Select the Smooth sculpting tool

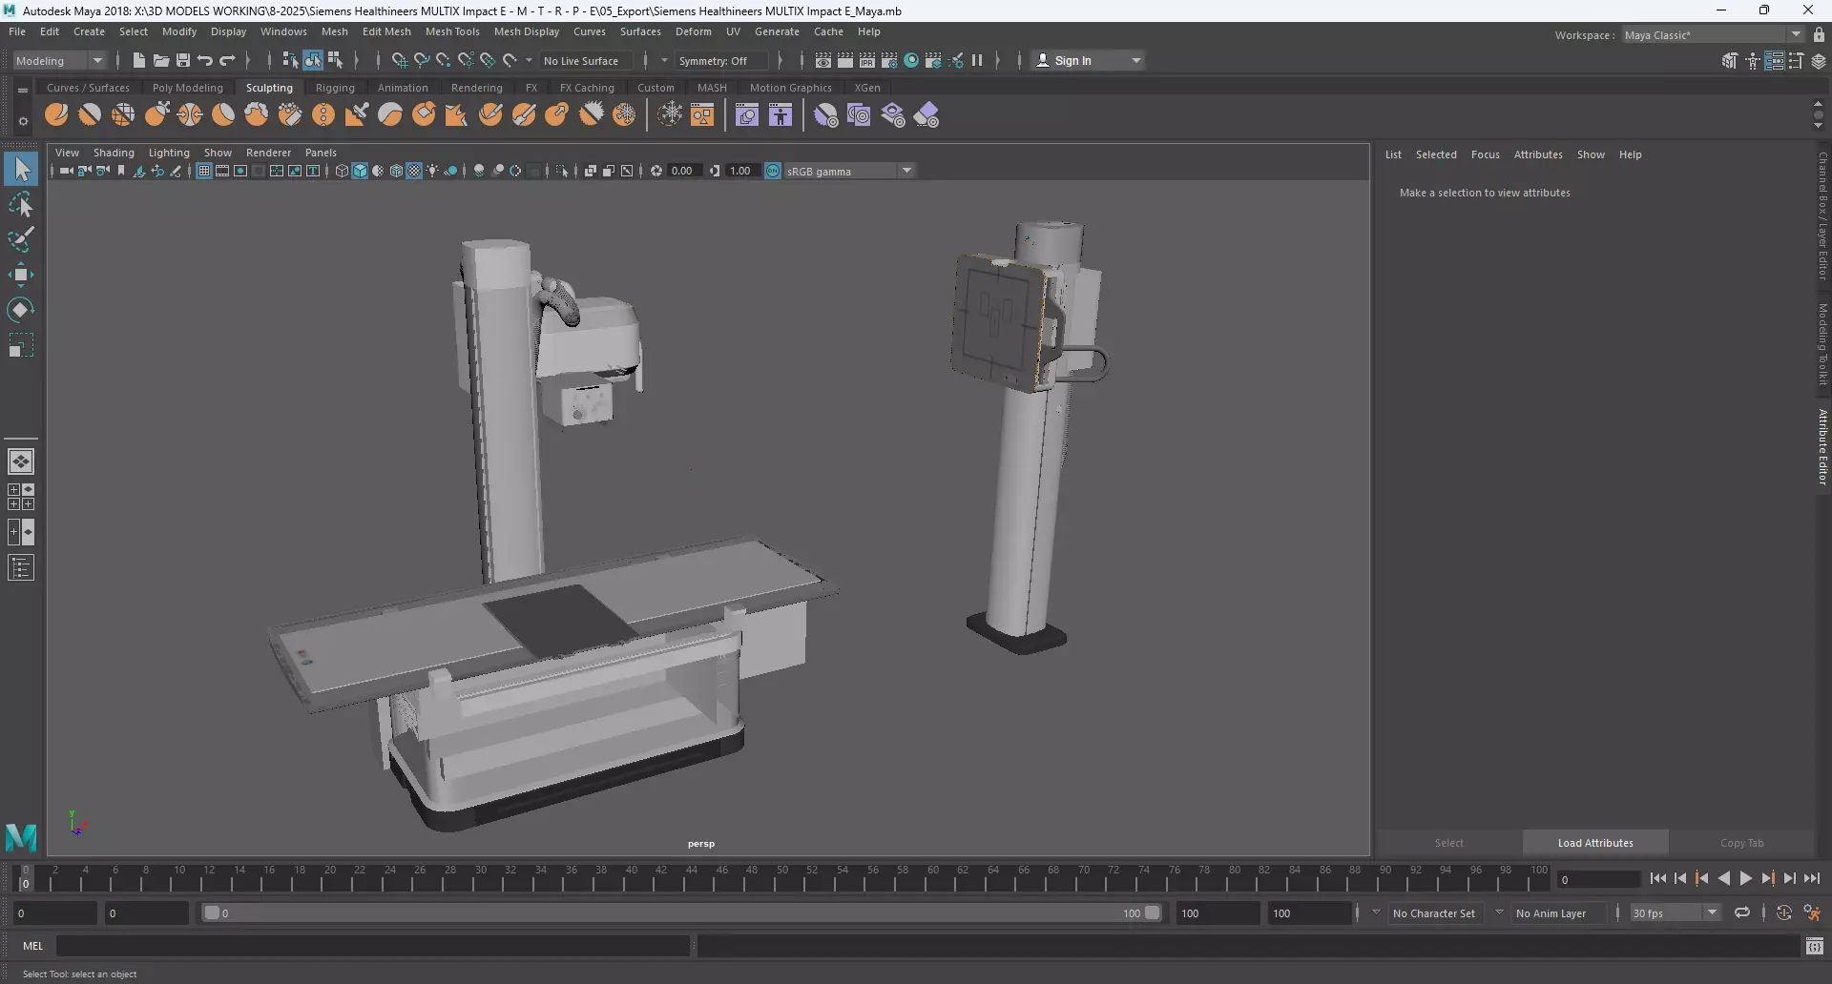coord(90,115)
